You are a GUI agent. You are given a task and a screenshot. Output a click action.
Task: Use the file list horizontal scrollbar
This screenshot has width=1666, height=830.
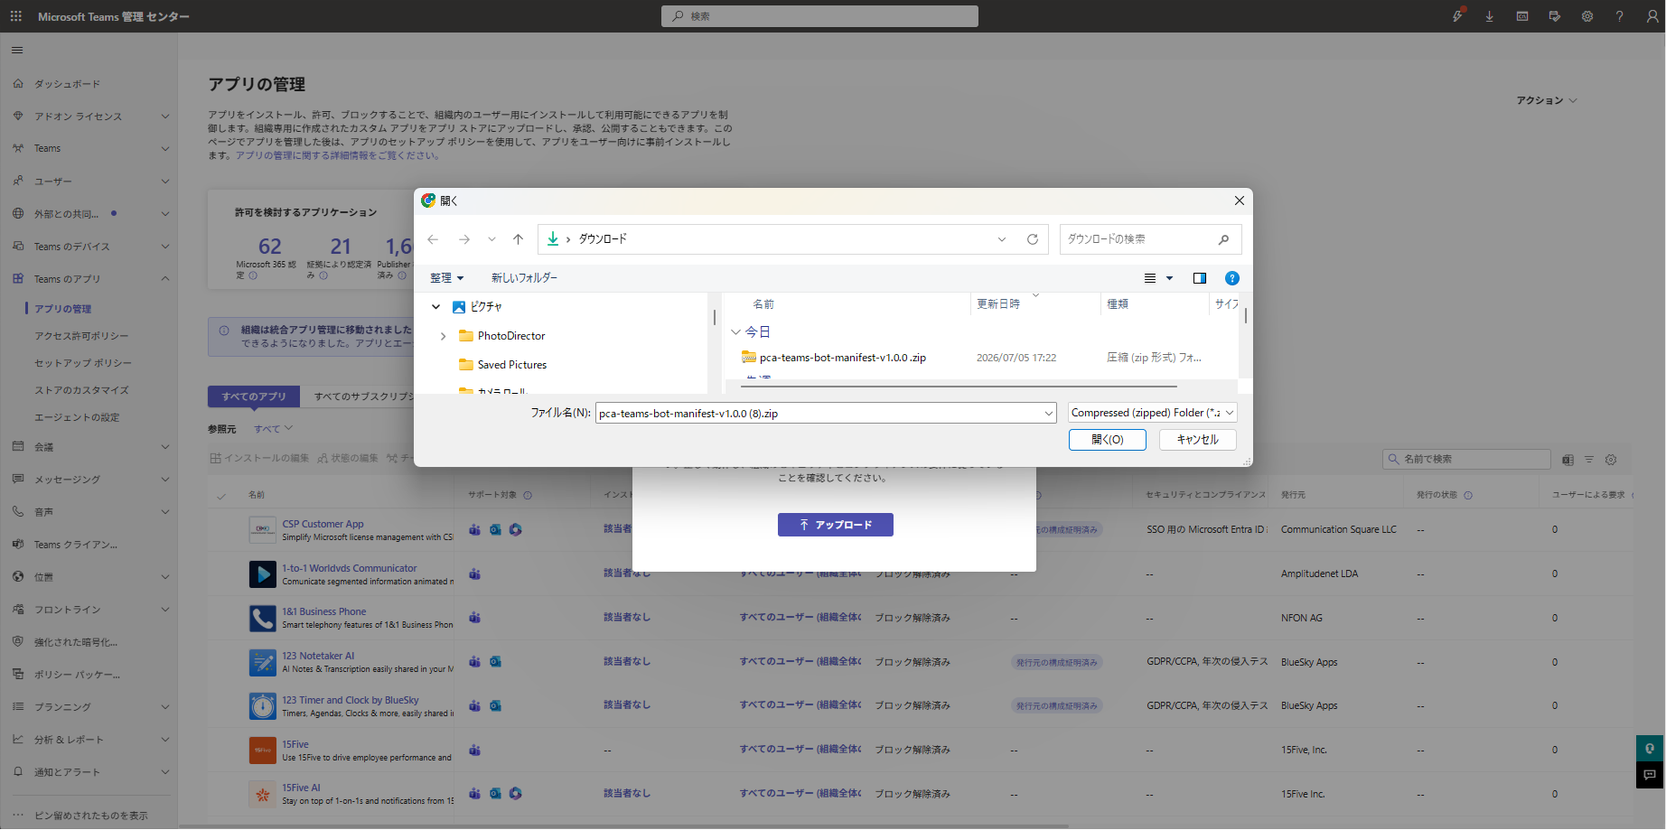tap(959, 387)
